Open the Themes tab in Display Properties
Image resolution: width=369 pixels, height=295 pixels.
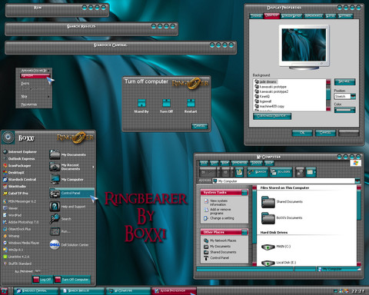(x=256, y=16)
